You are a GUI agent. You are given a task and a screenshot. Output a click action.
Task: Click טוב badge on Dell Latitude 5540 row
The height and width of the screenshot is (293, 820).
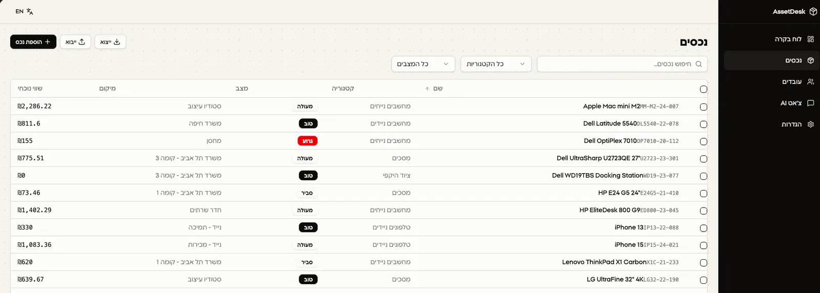pos(308,123)
